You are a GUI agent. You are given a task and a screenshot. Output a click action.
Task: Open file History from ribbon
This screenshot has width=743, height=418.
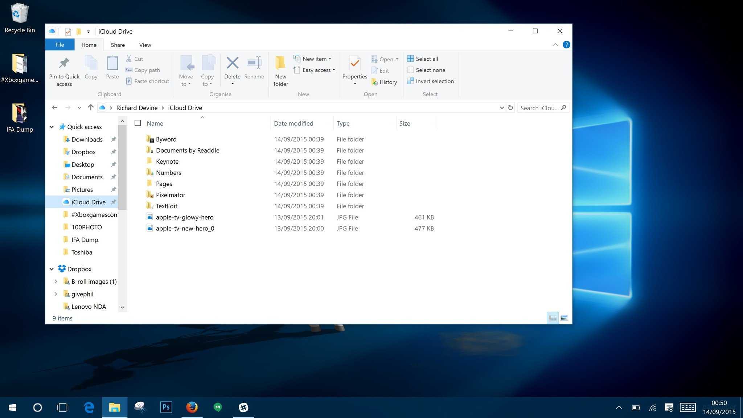pos(384,82)
